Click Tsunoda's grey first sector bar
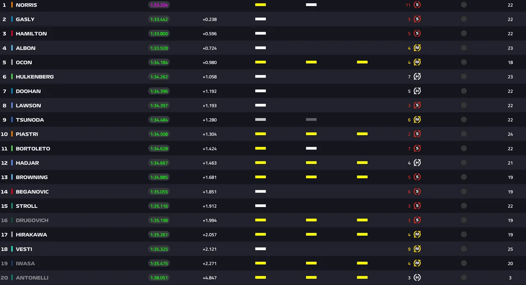Screen dimensions: 526x285 pyautogui.click(x=261, y=120)
